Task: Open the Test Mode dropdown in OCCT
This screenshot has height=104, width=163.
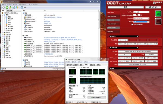Action: click(149, 18)
